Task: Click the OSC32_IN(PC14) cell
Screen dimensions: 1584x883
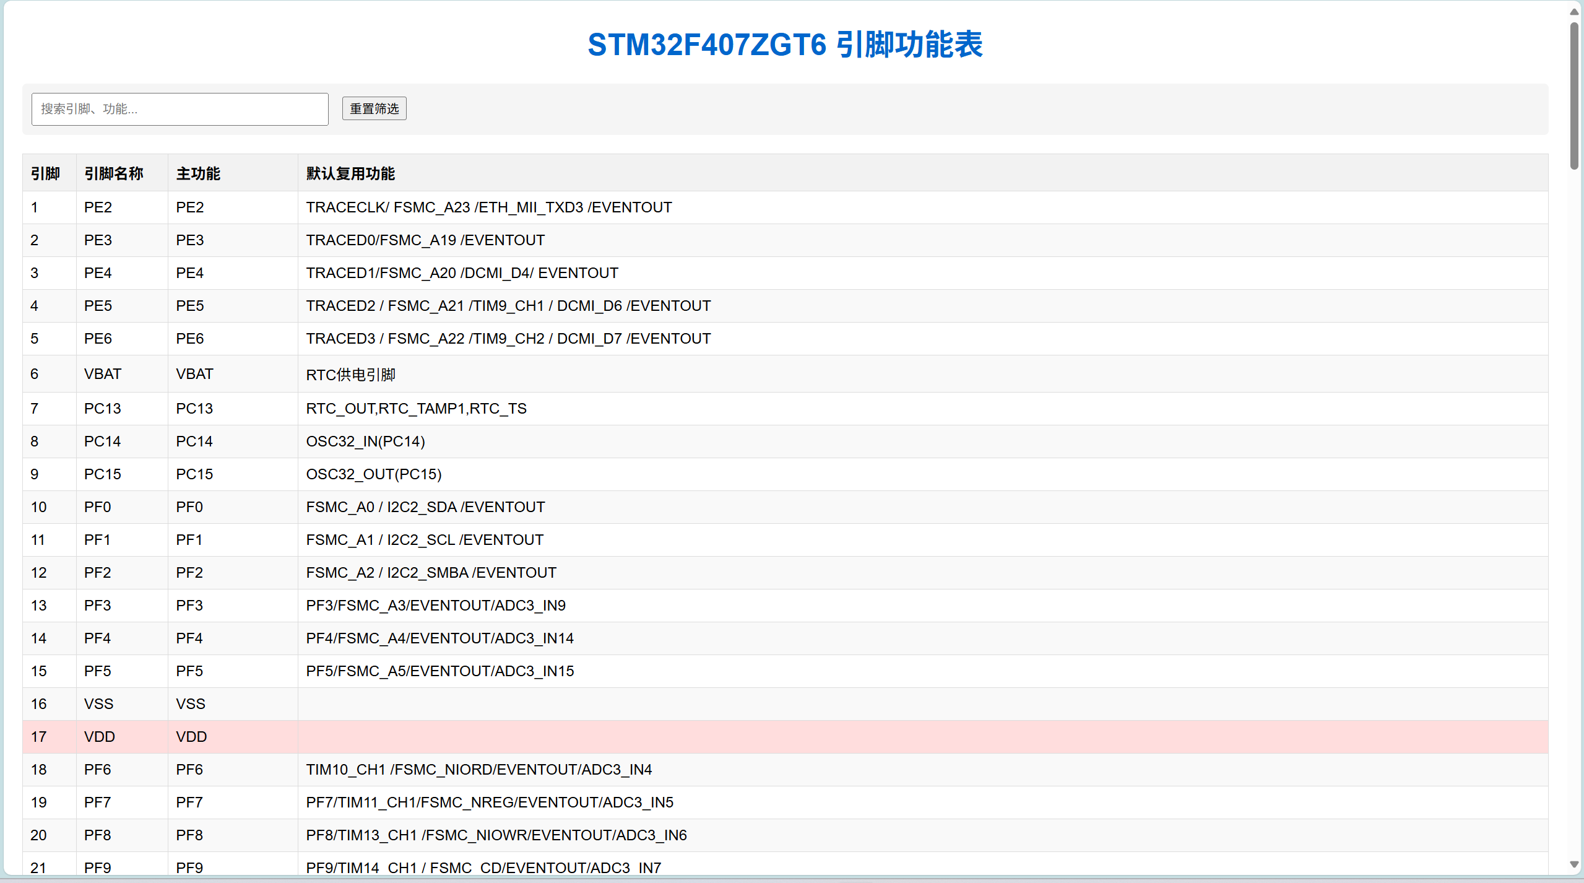Action: [x=923, y=441]
